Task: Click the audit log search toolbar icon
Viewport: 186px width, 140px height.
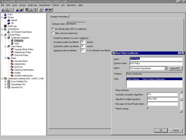Action: click(x=27, y=10)
